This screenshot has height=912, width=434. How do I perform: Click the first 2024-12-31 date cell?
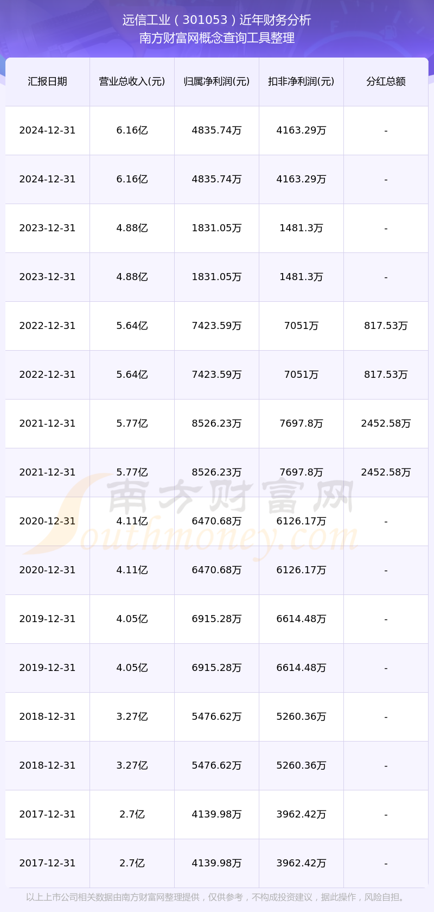pyautogui.click(x=48, y=130)
